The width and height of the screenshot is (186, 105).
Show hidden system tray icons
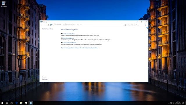(169, 103)
